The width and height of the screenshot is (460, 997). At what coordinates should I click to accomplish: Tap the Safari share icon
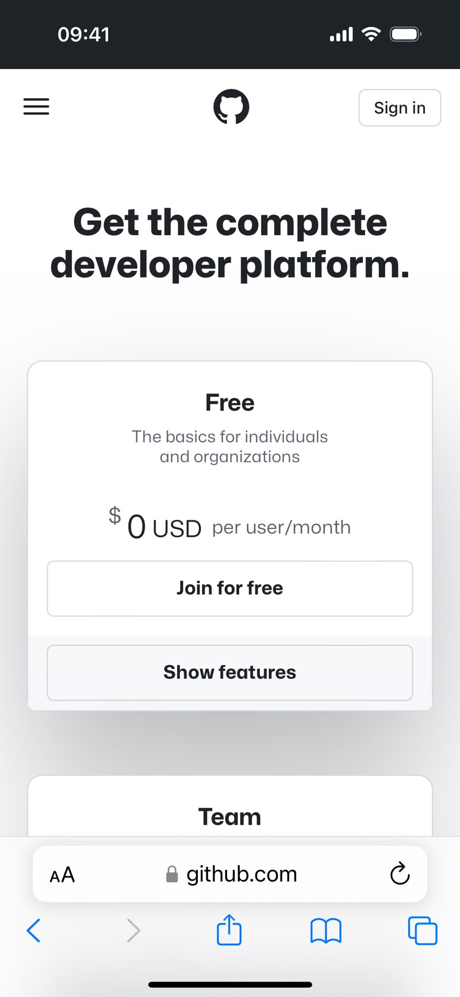(229, 930)
